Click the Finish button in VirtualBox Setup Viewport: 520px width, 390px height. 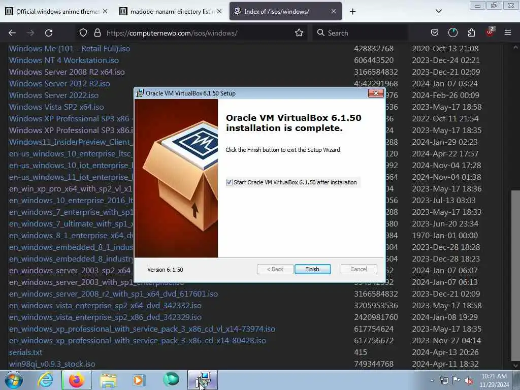pos(312,269)
